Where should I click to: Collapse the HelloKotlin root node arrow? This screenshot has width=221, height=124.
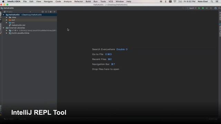point(3,15)
